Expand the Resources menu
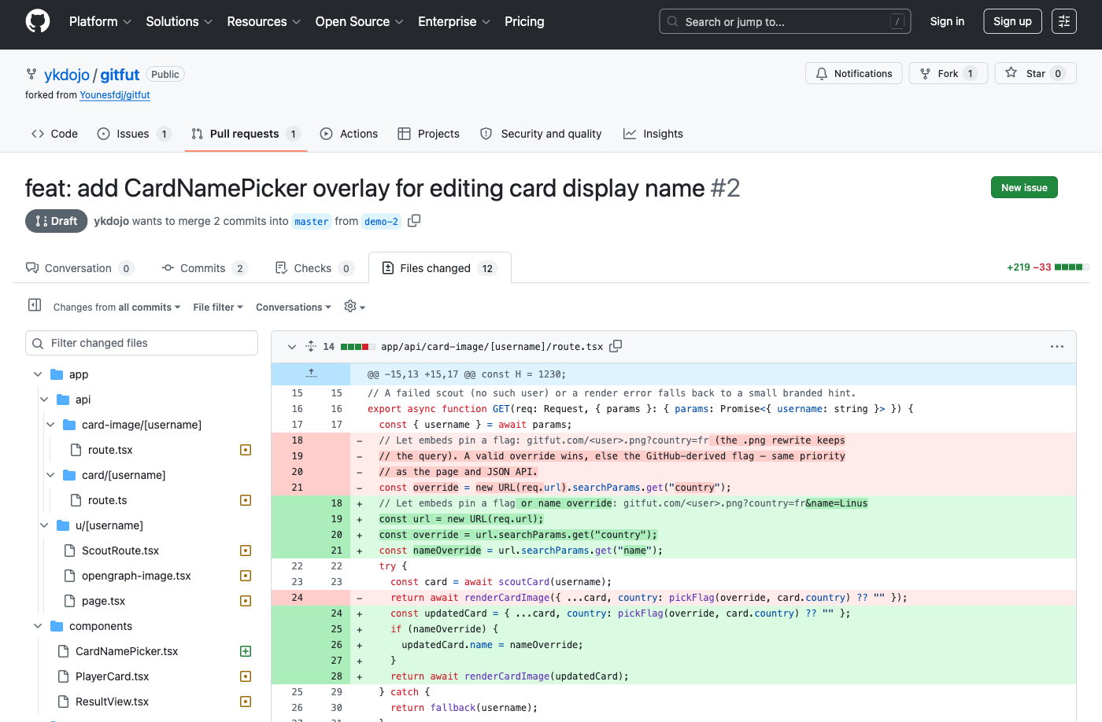 [264, 21]
